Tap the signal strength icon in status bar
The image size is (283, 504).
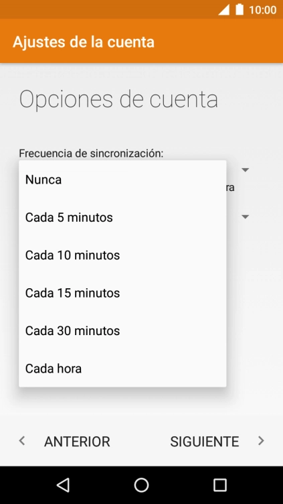pyautogui.click(x=224, y=9)
